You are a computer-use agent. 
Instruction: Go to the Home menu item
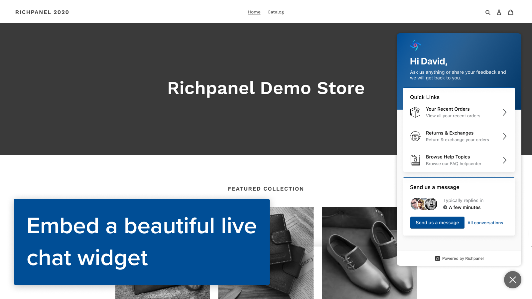(254, 12)
